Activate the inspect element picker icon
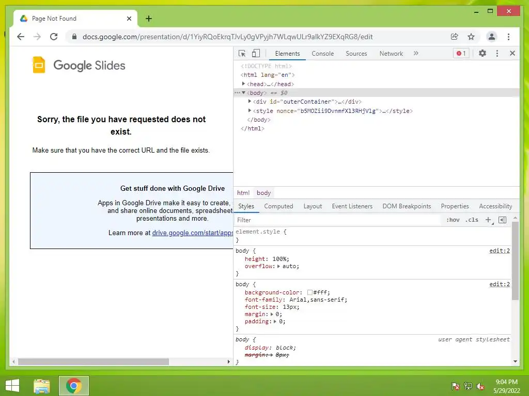529x396 pixels. click(x=242, y=53)
